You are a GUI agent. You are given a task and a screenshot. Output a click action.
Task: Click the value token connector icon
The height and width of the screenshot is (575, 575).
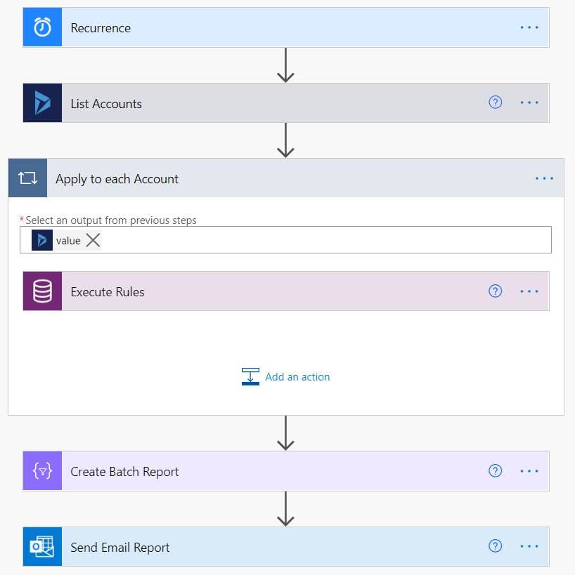[x=41, y=239]
